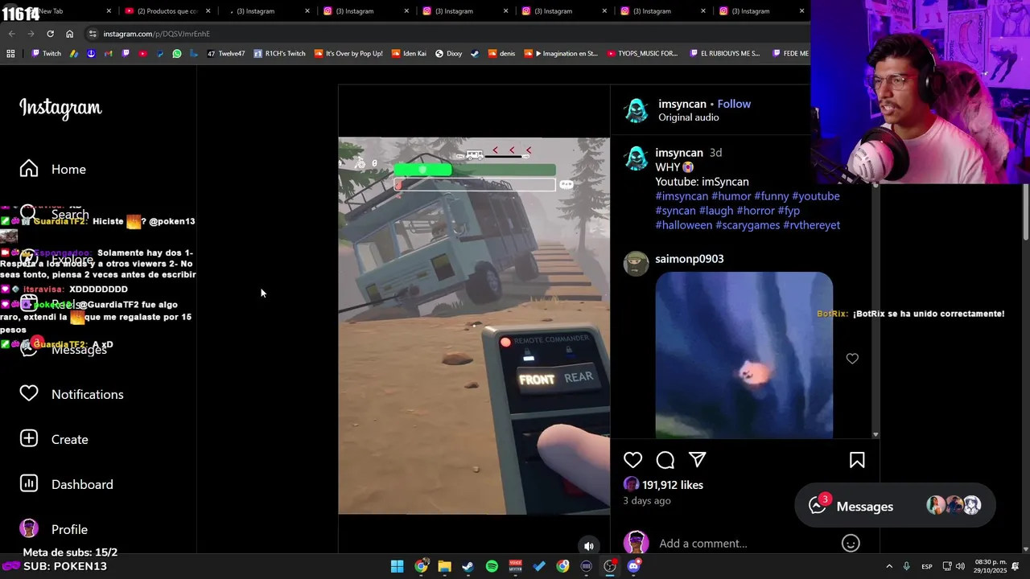This screenshot has width=1030, height=579.
Task: Open EL RUBIOUYS ME S... bookmark
Action: 724,54
